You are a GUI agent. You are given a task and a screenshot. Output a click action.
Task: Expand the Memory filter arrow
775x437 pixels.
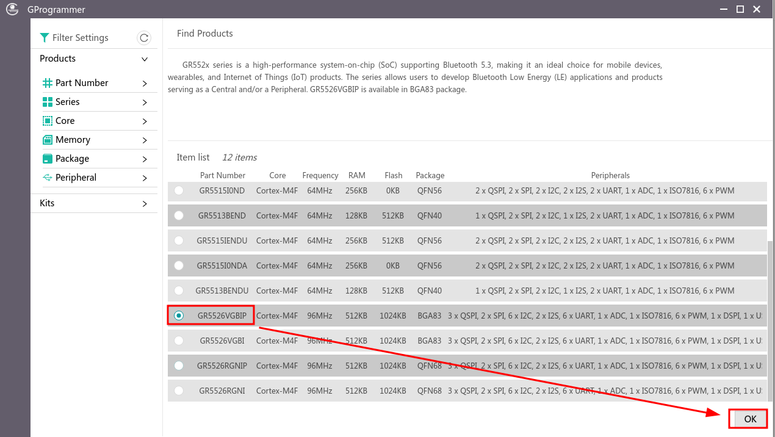pyautogui.click(x=145, y=140)
